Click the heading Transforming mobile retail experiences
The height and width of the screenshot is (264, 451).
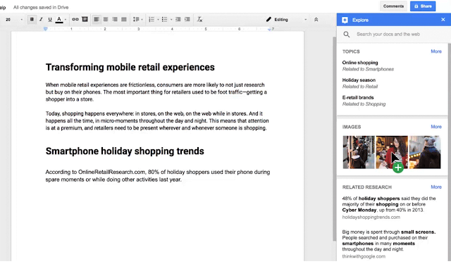[130, 67]
